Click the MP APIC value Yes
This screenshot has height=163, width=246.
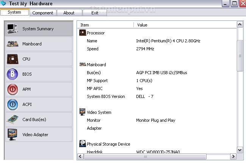point(139,88)
